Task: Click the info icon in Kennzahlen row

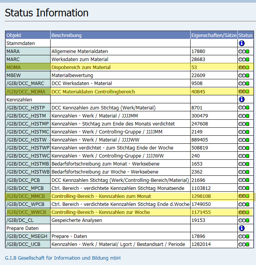Action: [241, 100]
